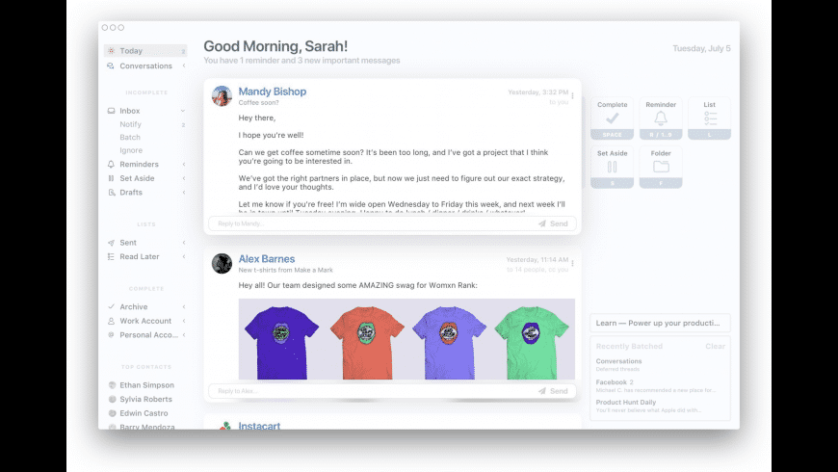
Task: Expand the Personal Account chevron
Action: [x=184, y=334]
